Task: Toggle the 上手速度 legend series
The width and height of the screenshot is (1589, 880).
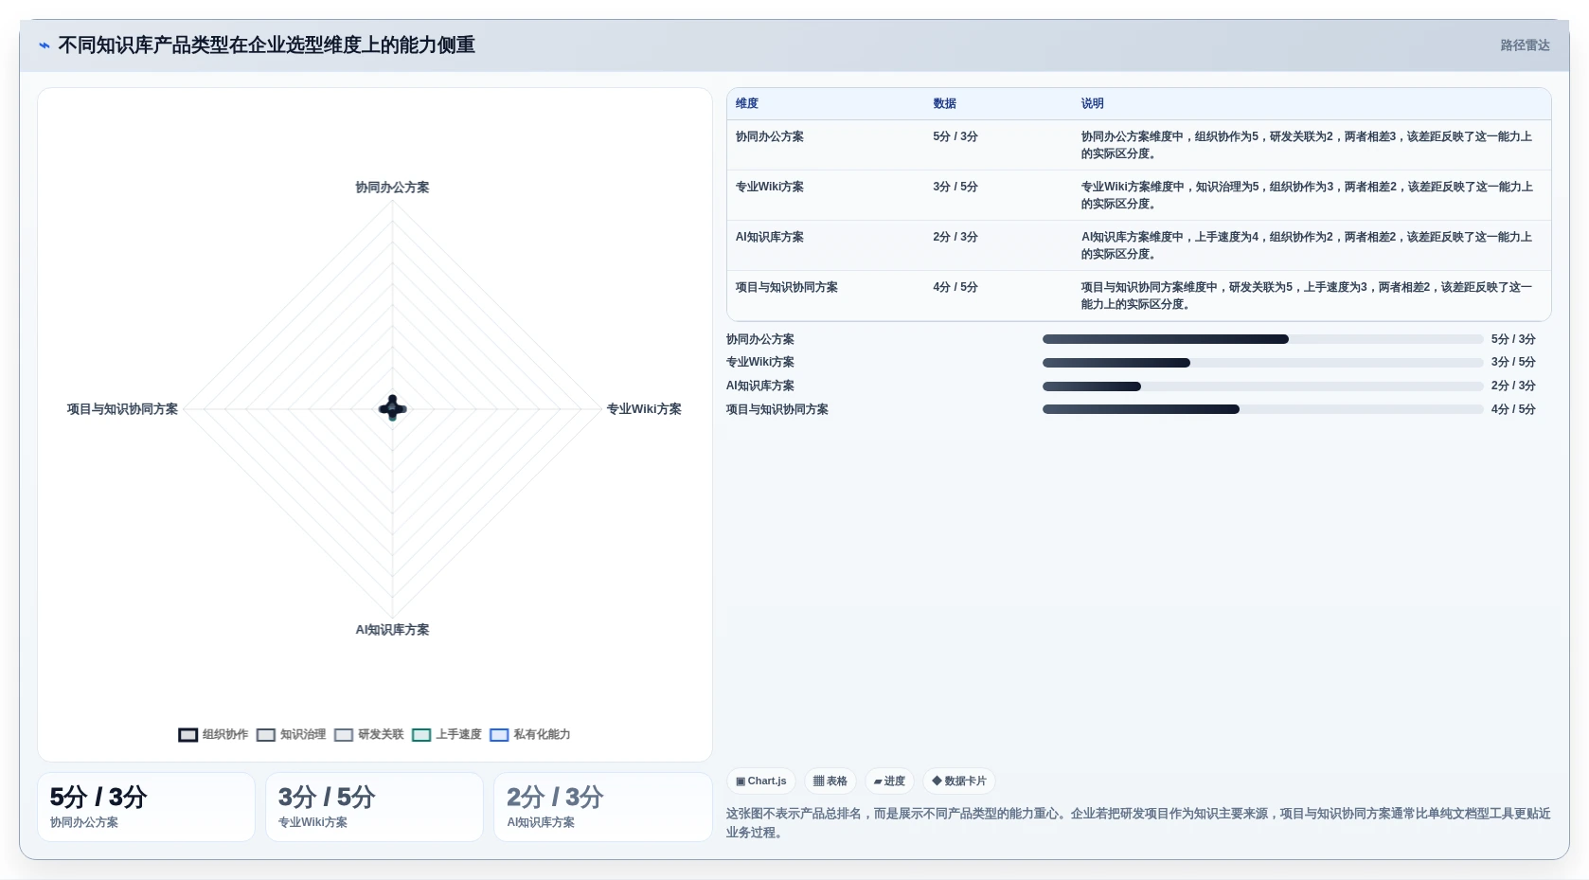Action: pos(447,735)
